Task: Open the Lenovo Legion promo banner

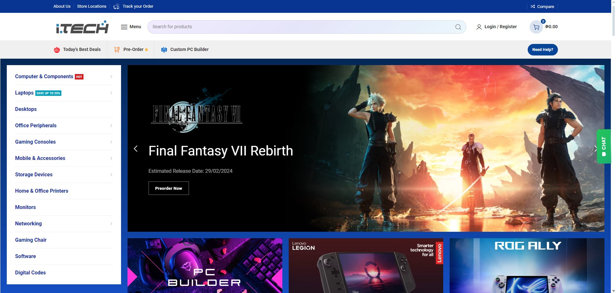Action: click(x=366, y=265)
